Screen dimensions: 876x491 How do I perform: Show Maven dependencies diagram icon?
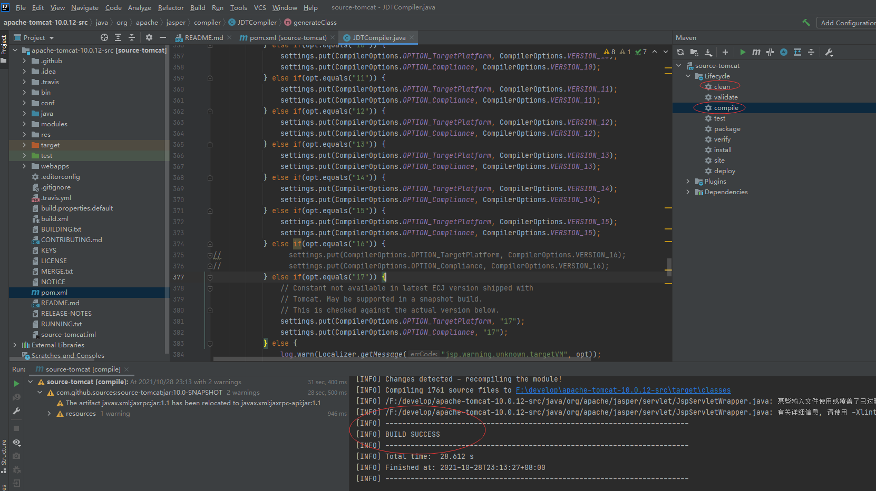[x=797, y=52]
